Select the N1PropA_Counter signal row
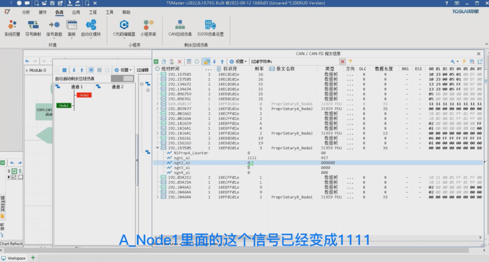The width and height of the screenshot is (489, 262). pyautogui.click(x=318, y=153)
